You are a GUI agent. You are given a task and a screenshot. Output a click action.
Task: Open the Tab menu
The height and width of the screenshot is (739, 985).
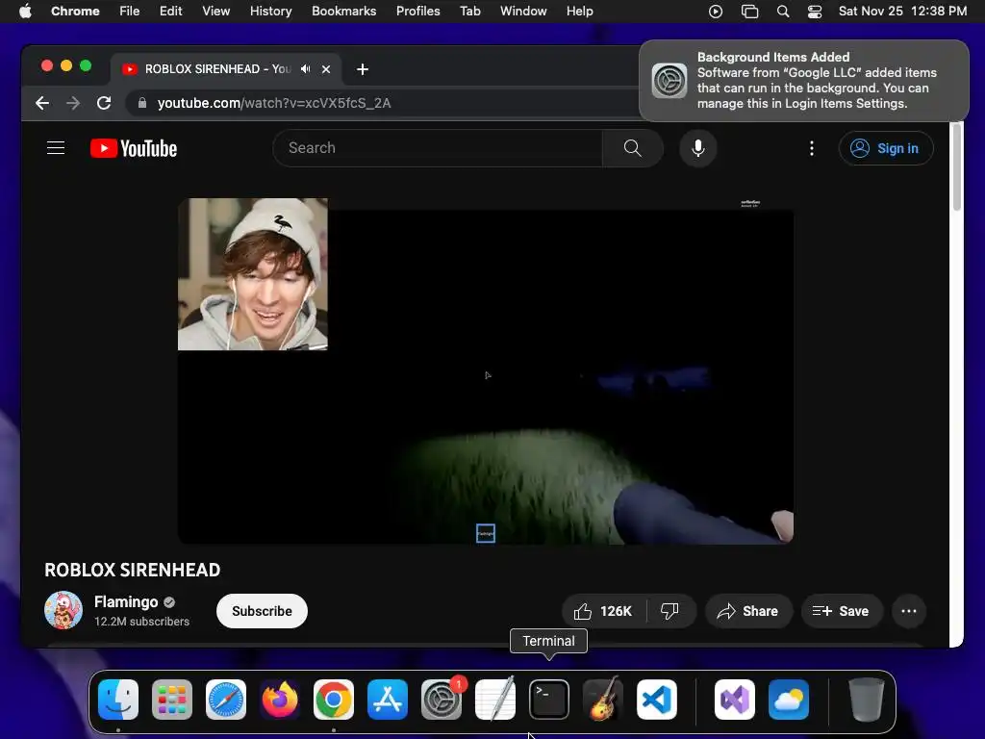(x=469, y=12)
